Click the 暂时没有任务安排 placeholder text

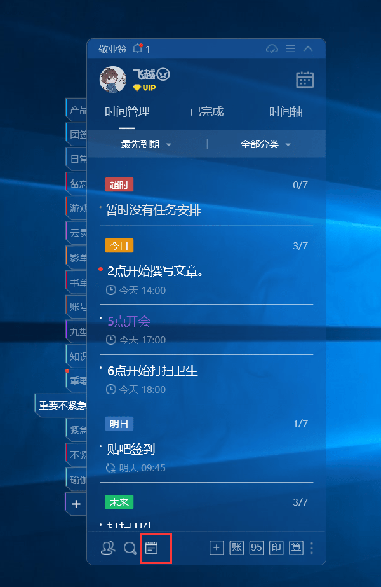tap(153, 210)
